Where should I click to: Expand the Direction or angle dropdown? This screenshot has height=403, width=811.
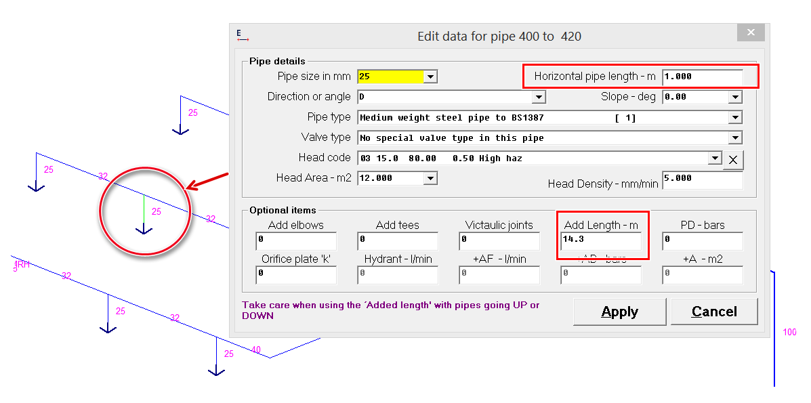(539, 98)
